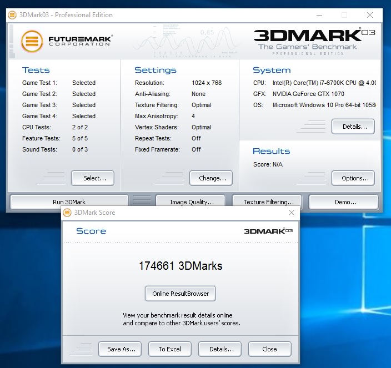391x368 pixels.
Task: Click the 3DMark03 title bar app icon
Action: pyautogui.click(x=12, y=15)
